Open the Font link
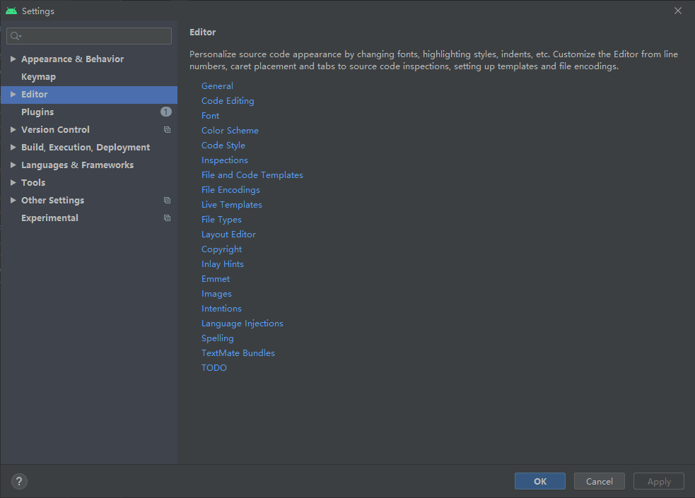This screenshot has width=695, height=498. click(x=210, y=116)
